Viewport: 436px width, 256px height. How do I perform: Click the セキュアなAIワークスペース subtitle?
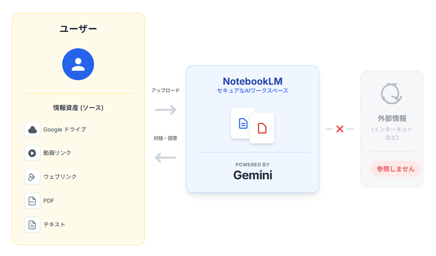[252, 91]
